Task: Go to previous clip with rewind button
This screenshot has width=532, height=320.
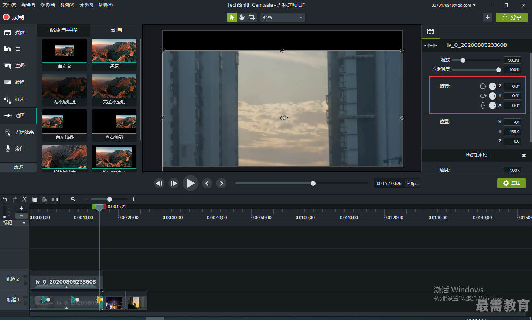Action: pyautogui.click(x=159, y=183)
